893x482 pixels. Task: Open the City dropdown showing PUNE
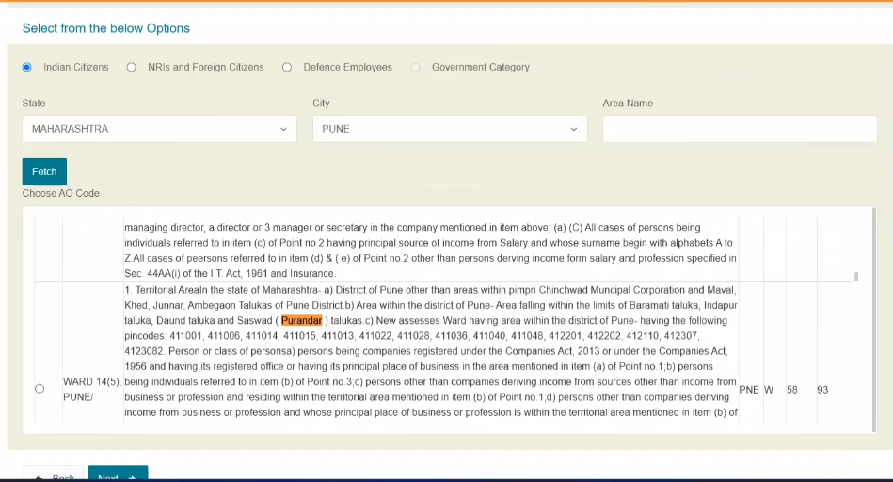coord(449,129)
